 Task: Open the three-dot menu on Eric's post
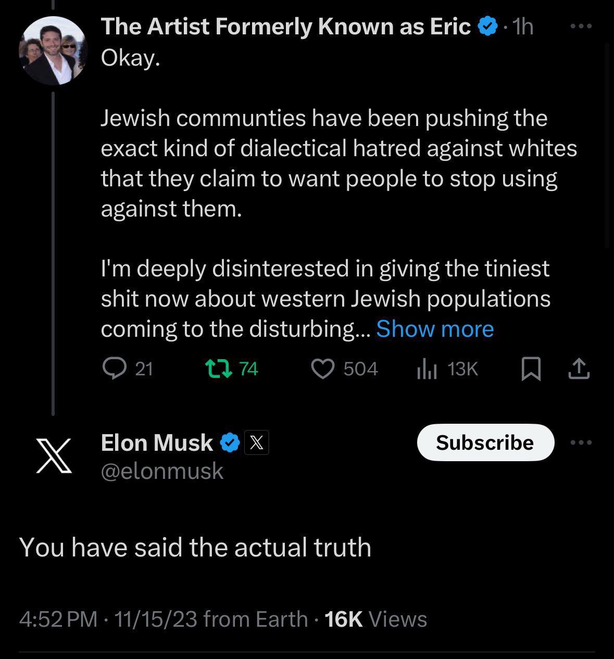(x=581, y=26)
